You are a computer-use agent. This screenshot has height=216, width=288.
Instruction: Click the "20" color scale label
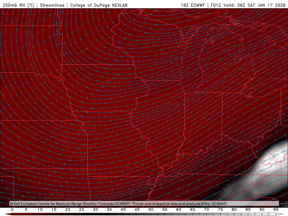(68, 210)
